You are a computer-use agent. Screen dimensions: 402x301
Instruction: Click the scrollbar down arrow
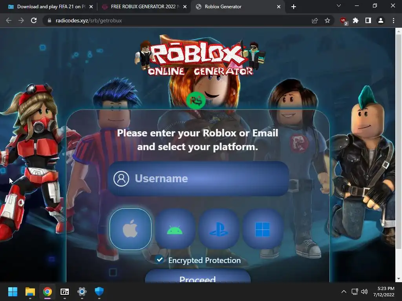click(398, 279)
